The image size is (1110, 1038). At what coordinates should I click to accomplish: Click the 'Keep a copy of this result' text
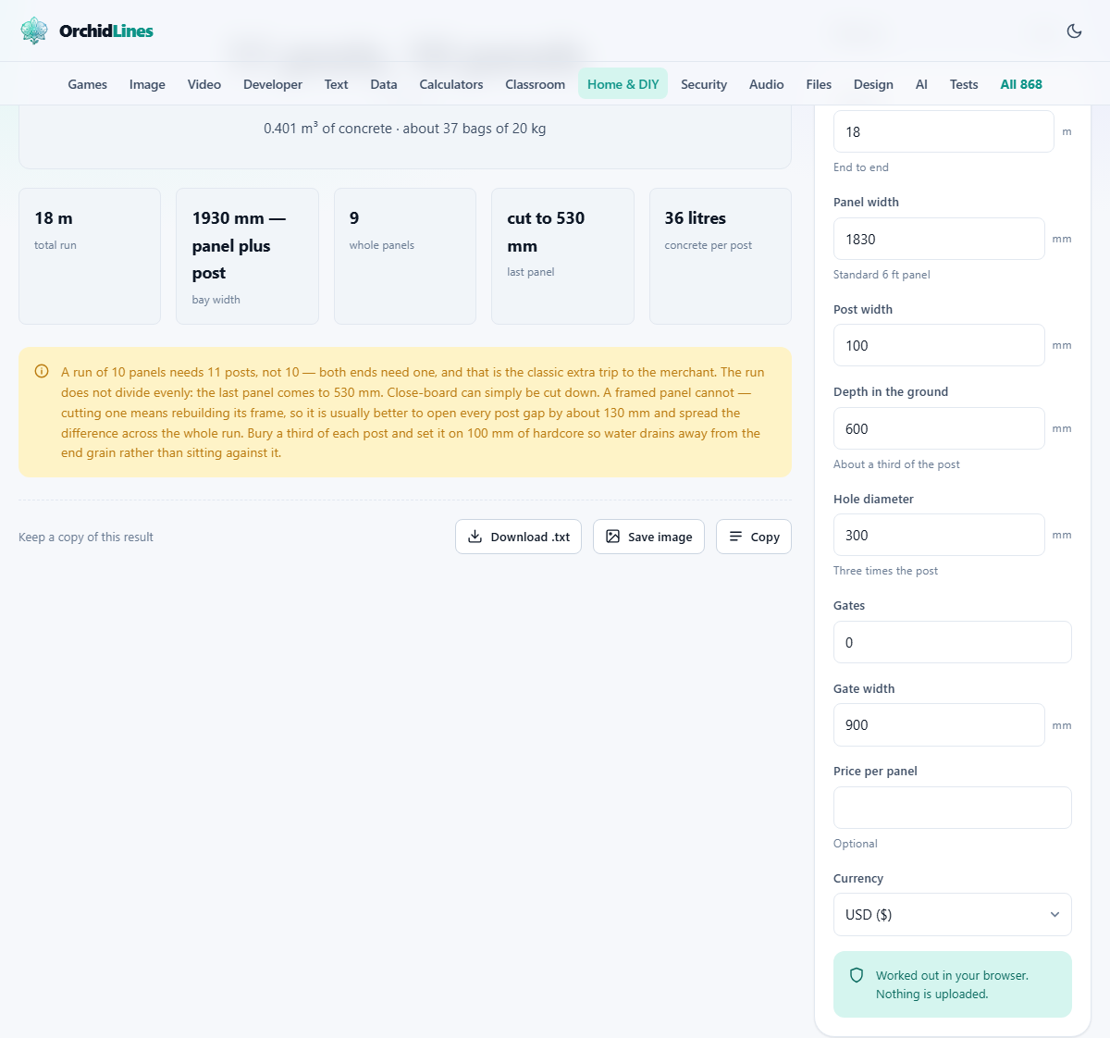pyautogui.click(x=86, y=537)
